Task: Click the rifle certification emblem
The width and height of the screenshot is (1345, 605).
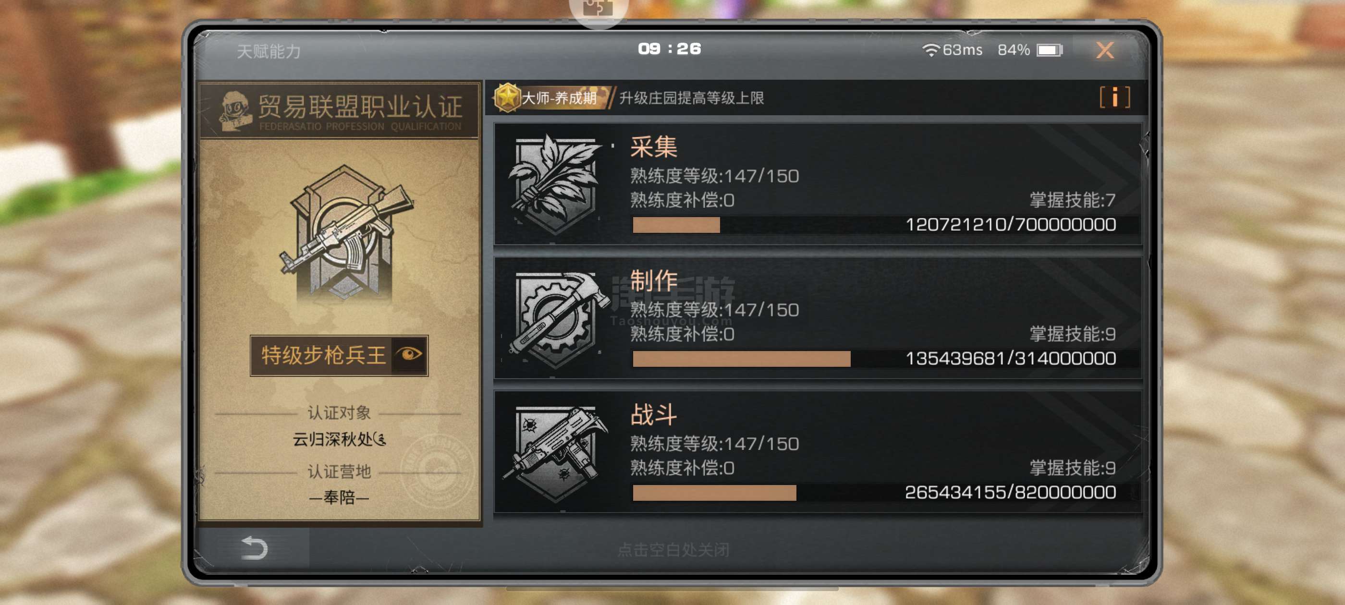Action: click(x=345, y=232)
